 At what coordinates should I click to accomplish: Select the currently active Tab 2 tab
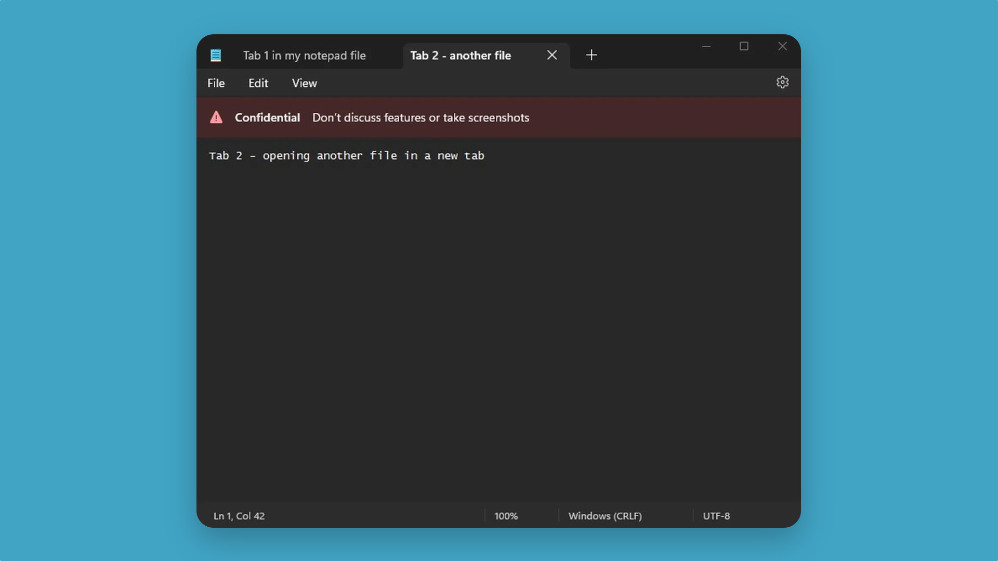(461, 56)
